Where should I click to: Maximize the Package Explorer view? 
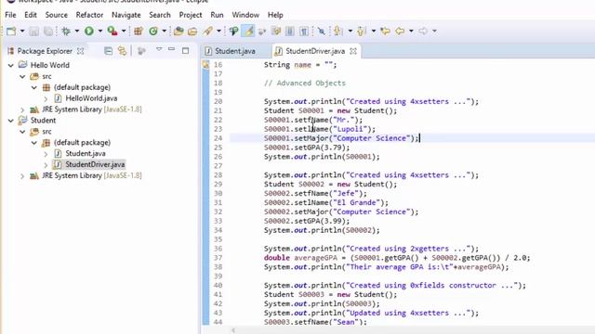click(185, 51)
